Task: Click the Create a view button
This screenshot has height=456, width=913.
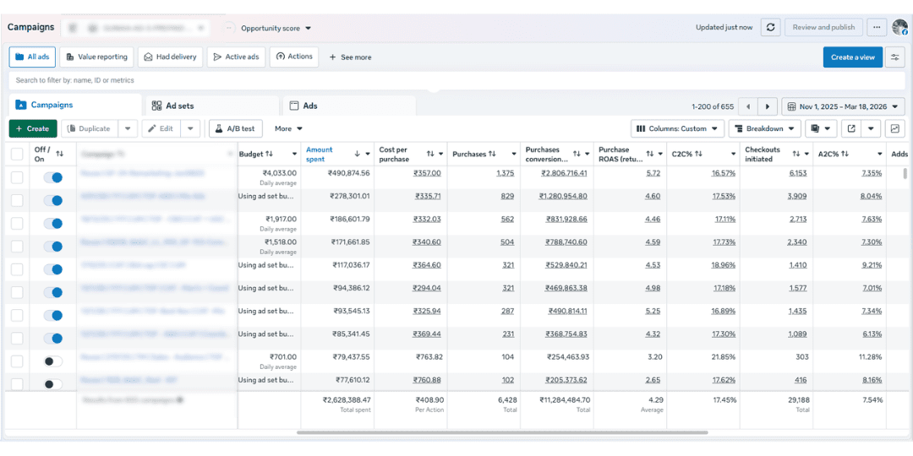Action: [852, 57]
